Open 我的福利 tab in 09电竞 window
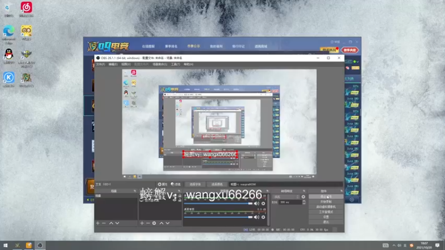The height and width of the screenshot is (250, 445). [216, 46]
